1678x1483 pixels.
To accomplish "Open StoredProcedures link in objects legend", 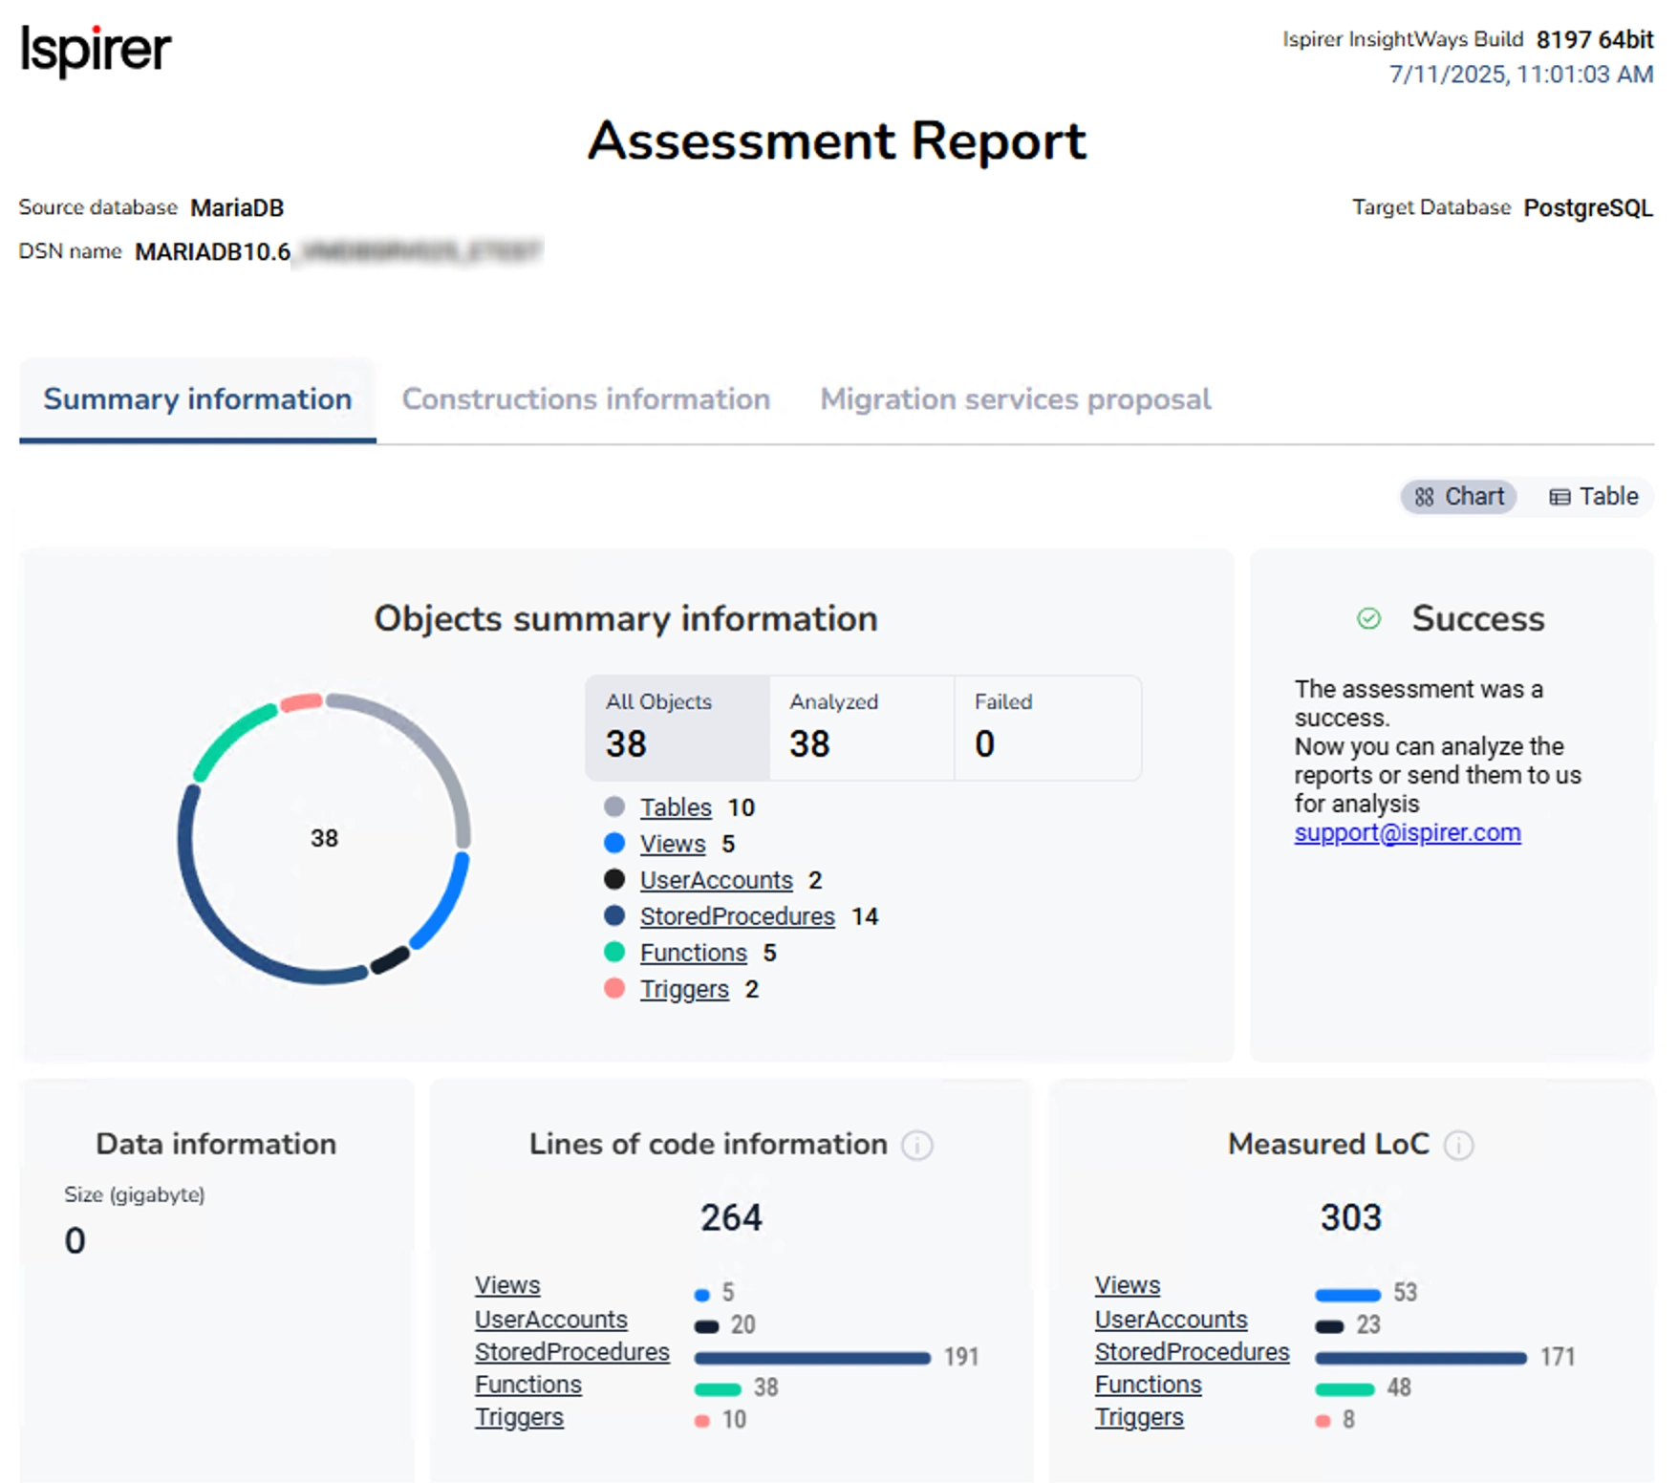I will pos(737,916).
